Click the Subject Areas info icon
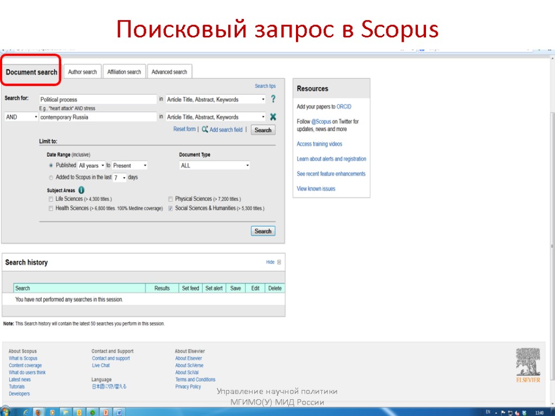555x416 pixels. tap(81, 190)
